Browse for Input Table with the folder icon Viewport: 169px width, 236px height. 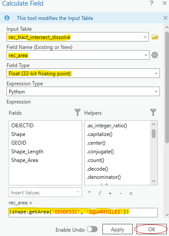tap(155, 37)
